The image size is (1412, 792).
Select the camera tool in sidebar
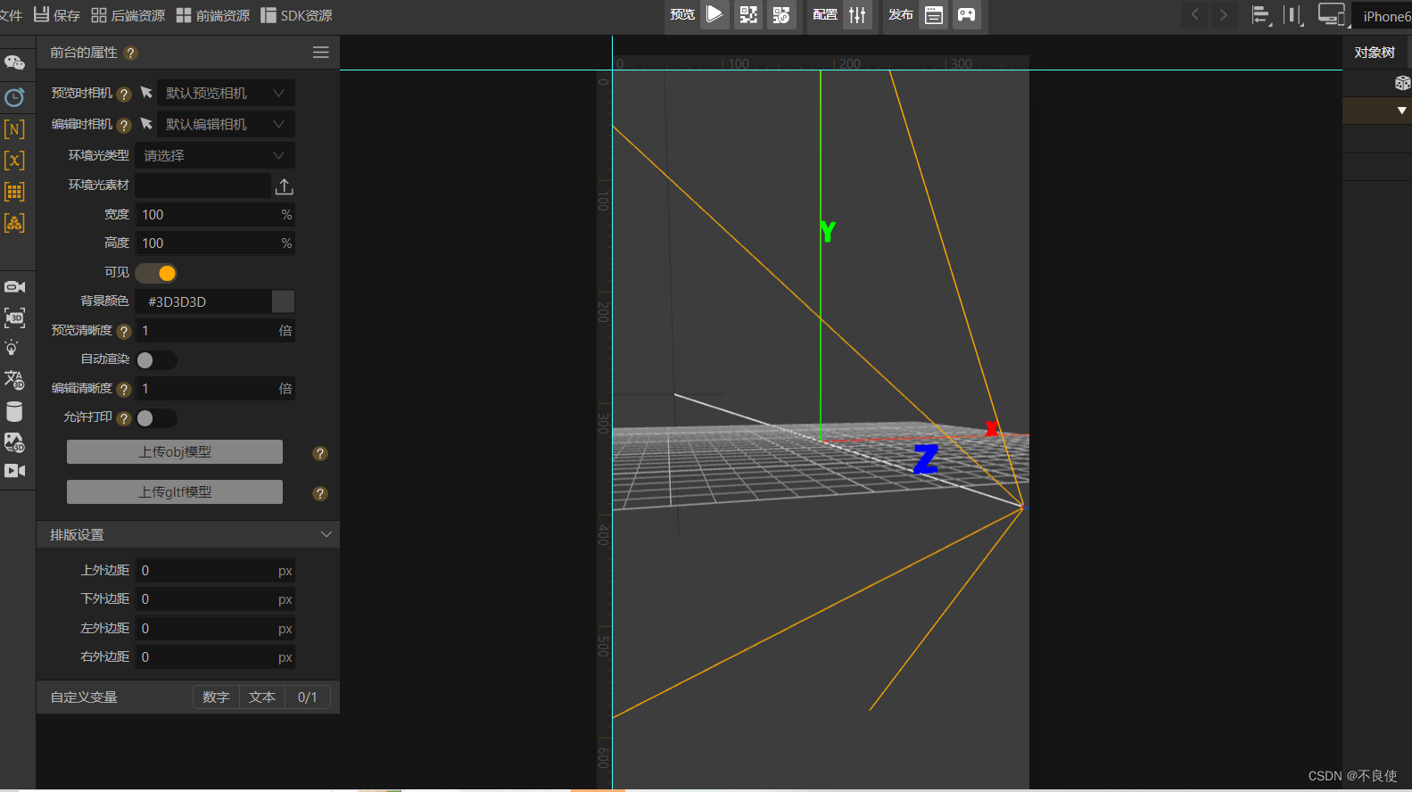coord(14,286)
